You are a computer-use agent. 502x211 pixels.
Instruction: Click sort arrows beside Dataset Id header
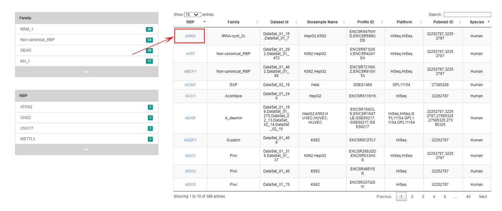pyautogui.click(x=296, y=22)
